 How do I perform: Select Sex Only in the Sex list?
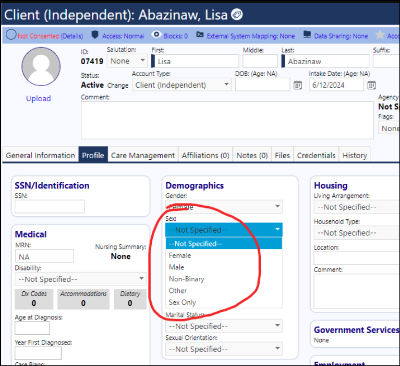(x=224, y=302)
